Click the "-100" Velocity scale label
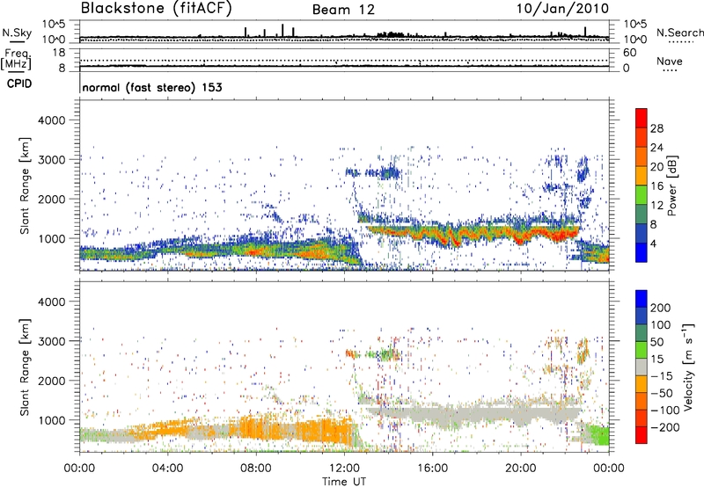 (664, 411)
